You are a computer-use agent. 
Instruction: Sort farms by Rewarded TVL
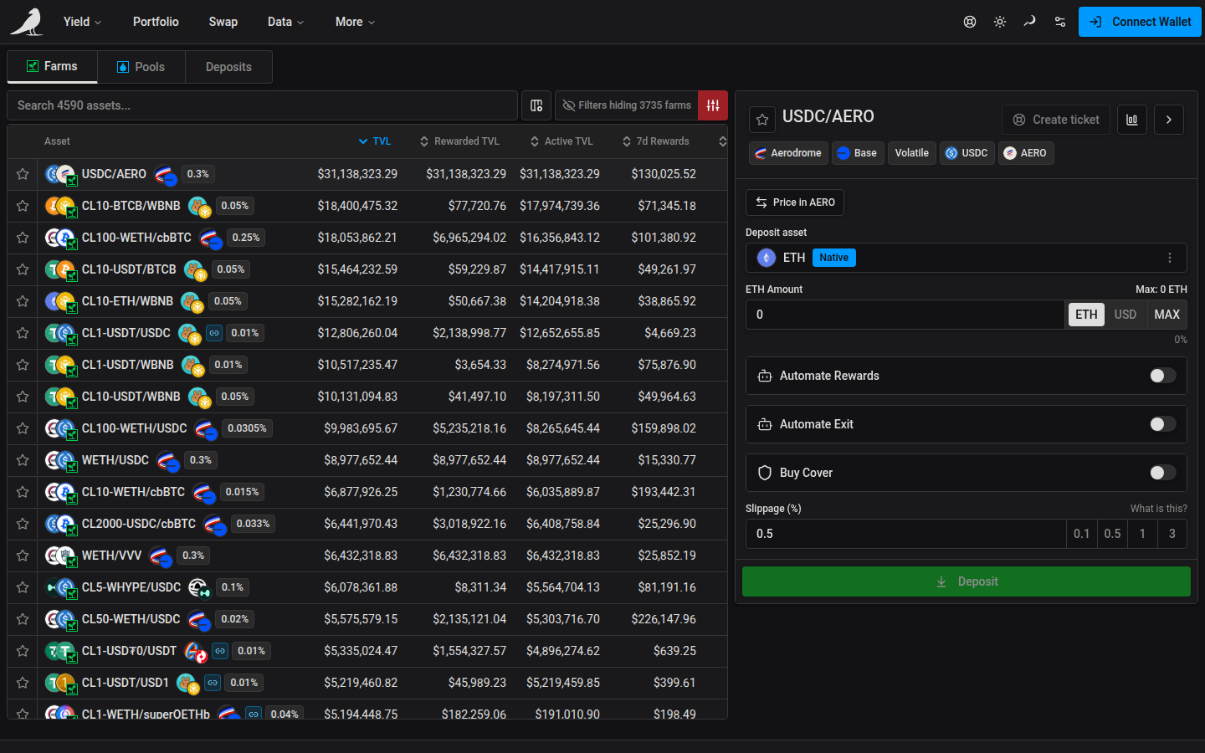(x=459, y=141)
